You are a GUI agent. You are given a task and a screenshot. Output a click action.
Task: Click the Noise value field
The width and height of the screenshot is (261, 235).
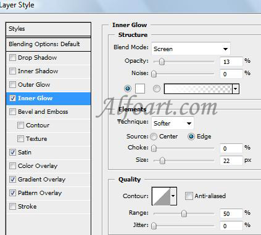(x=231, y=74)
